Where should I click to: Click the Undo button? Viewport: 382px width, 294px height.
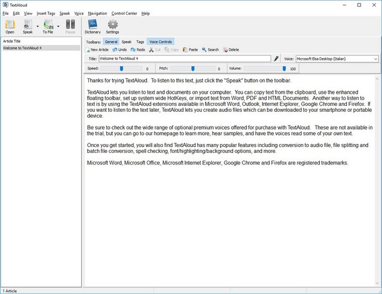pyautogui.click(x=119, y=50)
